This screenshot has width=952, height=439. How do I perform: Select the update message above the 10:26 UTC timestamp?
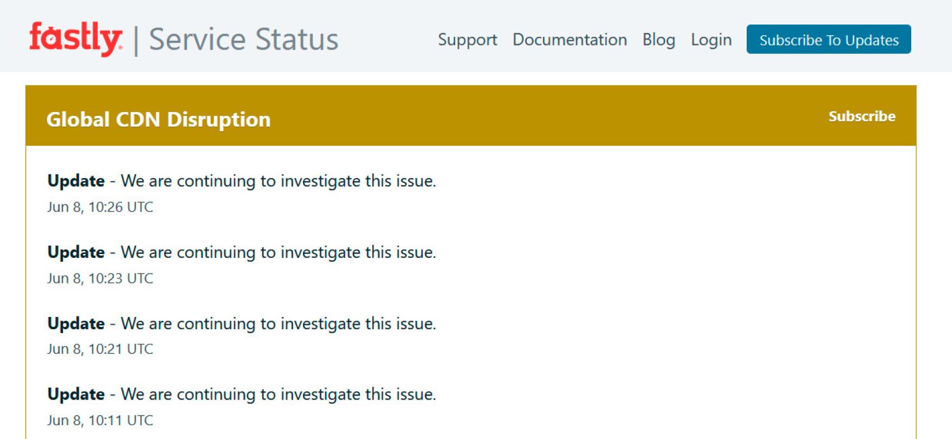[x=242, y=181]
